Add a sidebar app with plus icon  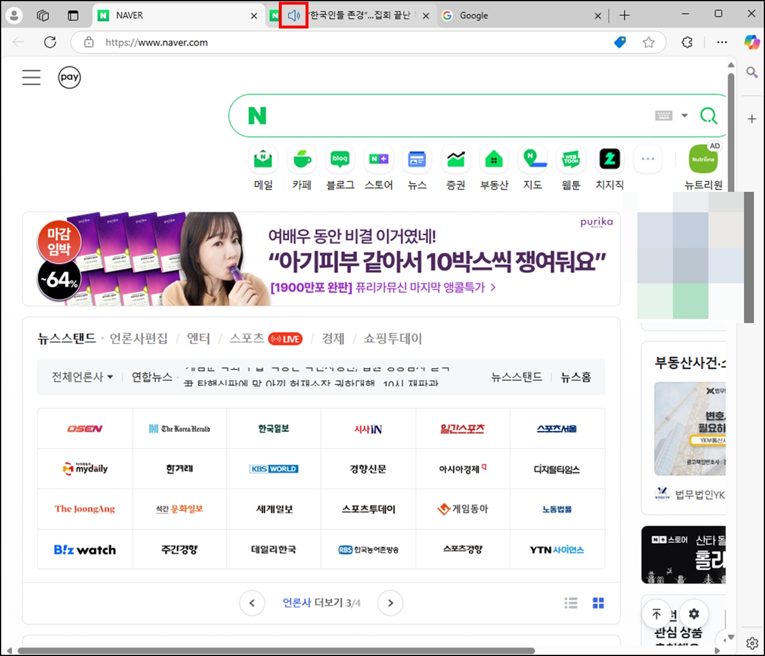pos(752,119)
